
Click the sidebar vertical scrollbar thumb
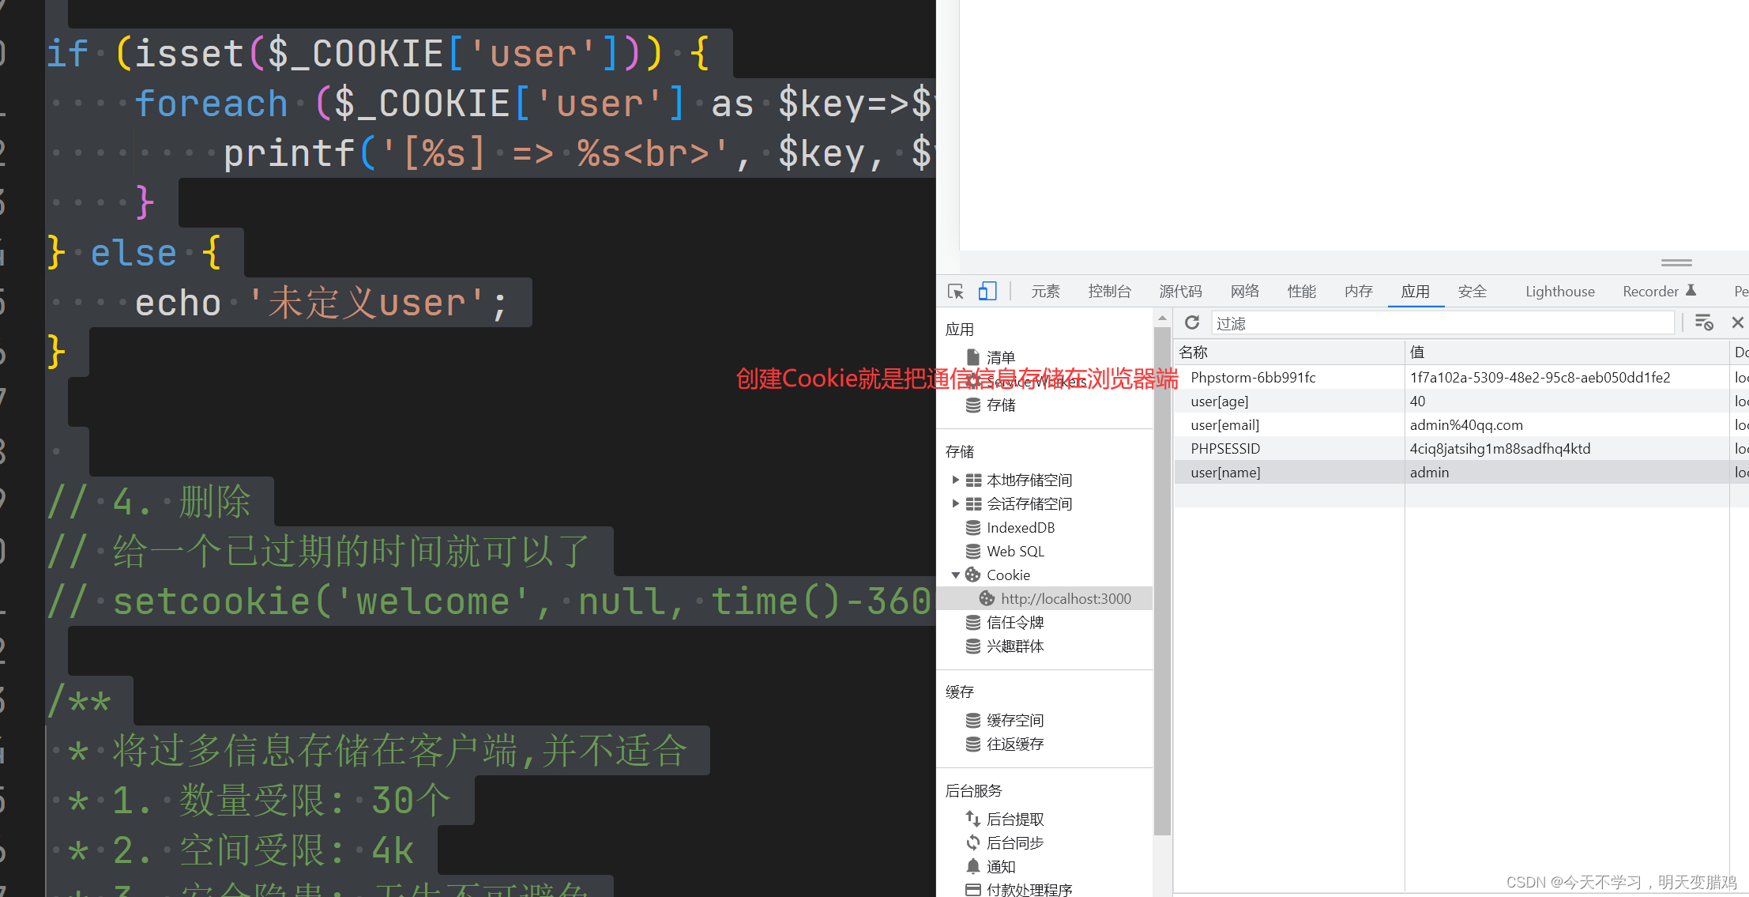click(1162, 581)
